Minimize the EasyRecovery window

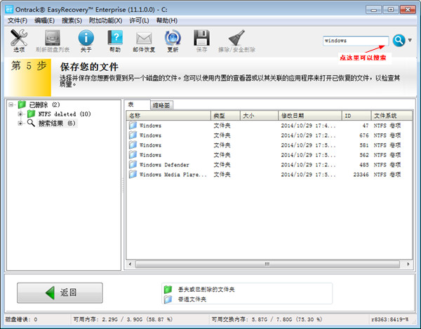(x=373, y=10)
